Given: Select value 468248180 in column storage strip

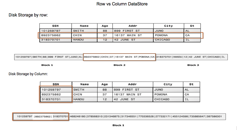Looking at the screenshot, I should (x=78, y=117).
